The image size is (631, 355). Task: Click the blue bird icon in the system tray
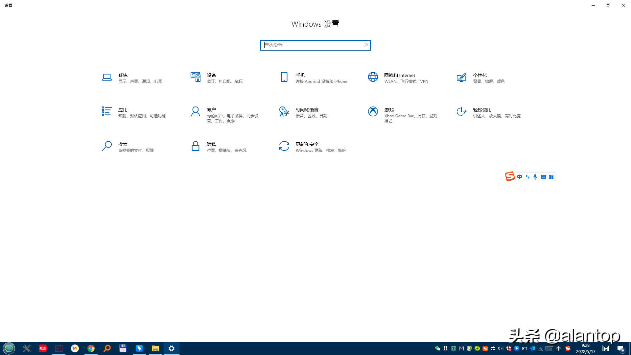coord(517,348)
